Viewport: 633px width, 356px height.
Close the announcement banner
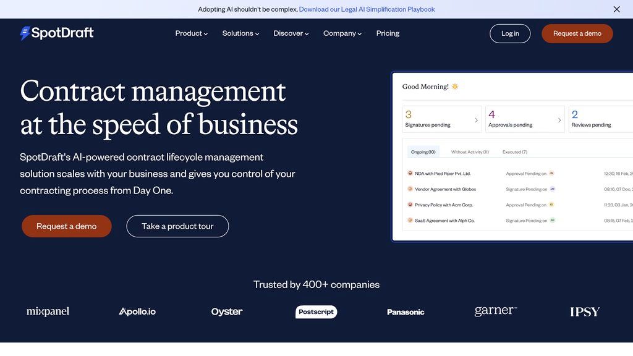click(x=616, y=9)
